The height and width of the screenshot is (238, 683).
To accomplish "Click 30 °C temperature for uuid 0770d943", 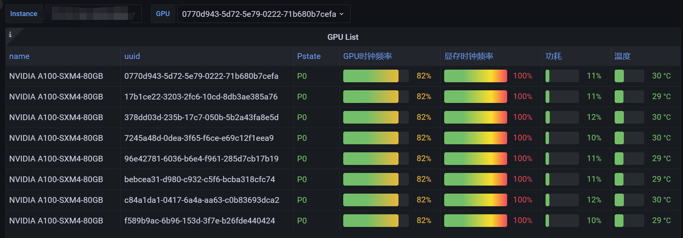I will (662, 76).
